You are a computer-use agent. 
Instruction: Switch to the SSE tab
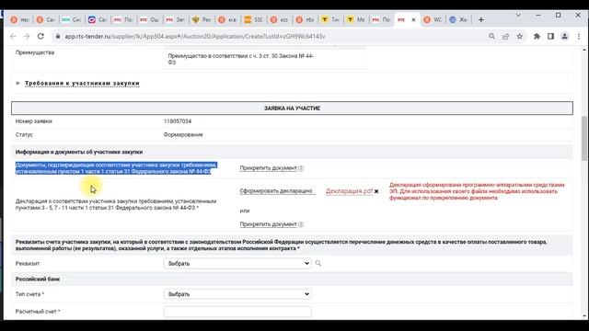[x=253, y=20]
